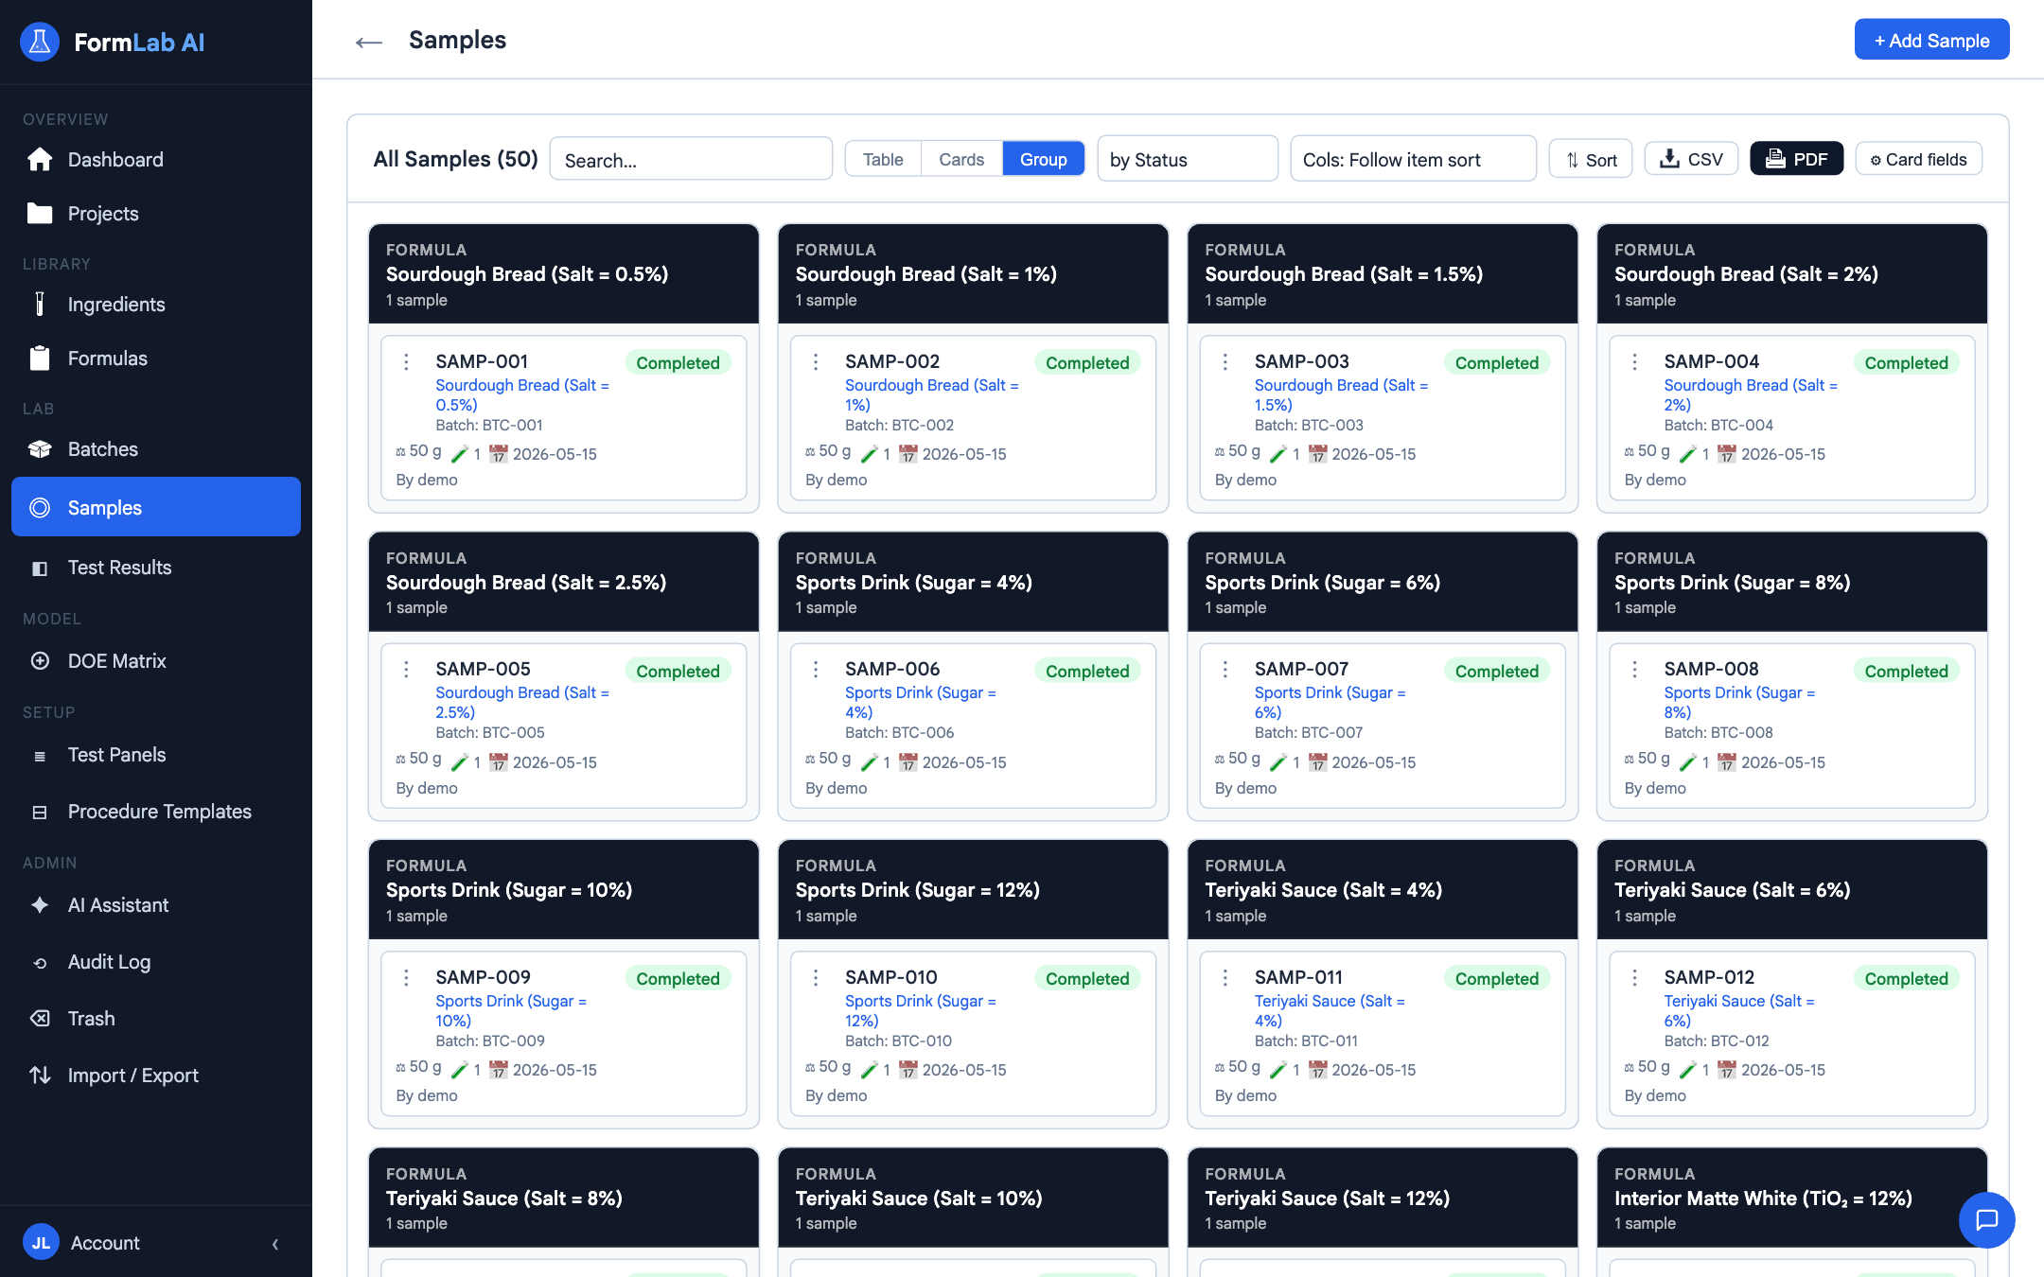Export samples as CSV
Image resolution: width=2044 pixels, height=1277 pixels.
[x=1691, y=159]
